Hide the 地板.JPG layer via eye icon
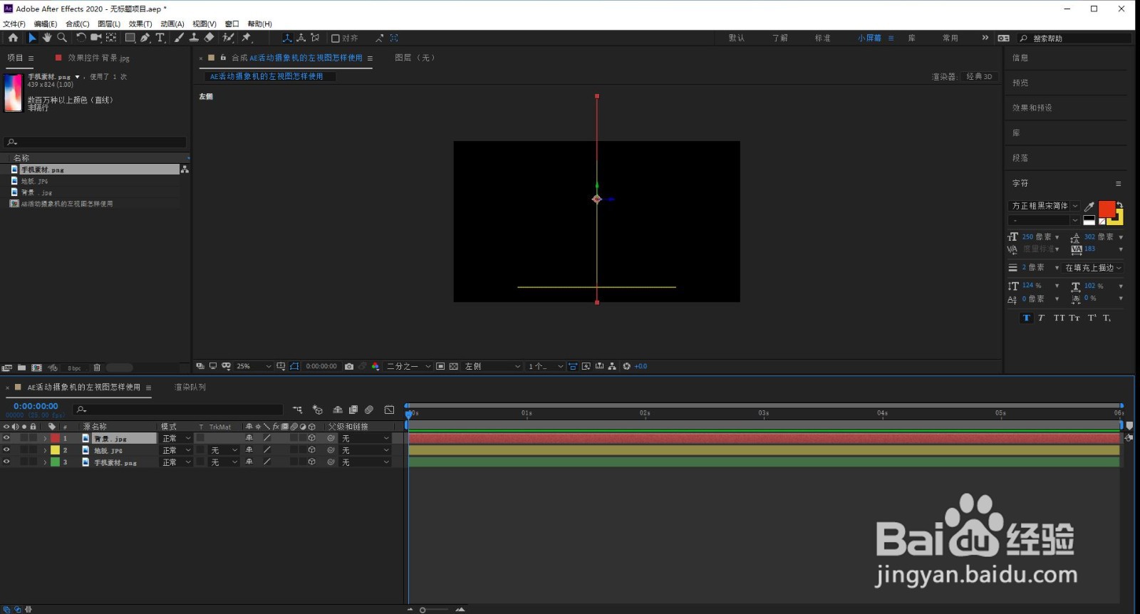Image resolution: width=1140 pixels, height=614 pixels. [6, 450]
